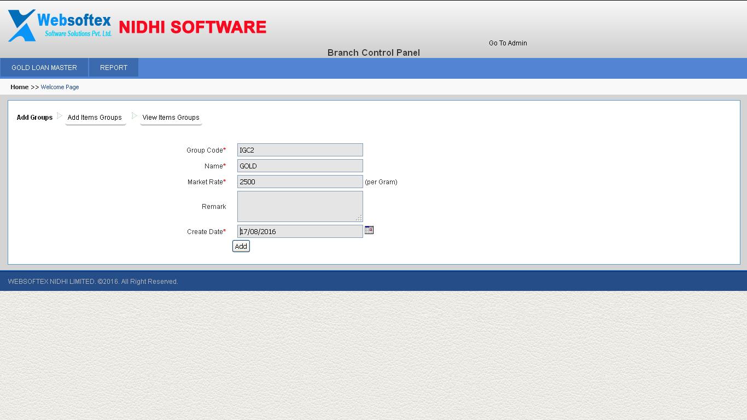Select the Add Groups tab
The image size is (747, 420).
pyautogui.click(x=34, y=118)
